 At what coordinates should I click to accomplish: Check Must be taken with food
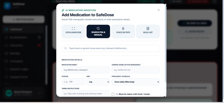[113, 94]
